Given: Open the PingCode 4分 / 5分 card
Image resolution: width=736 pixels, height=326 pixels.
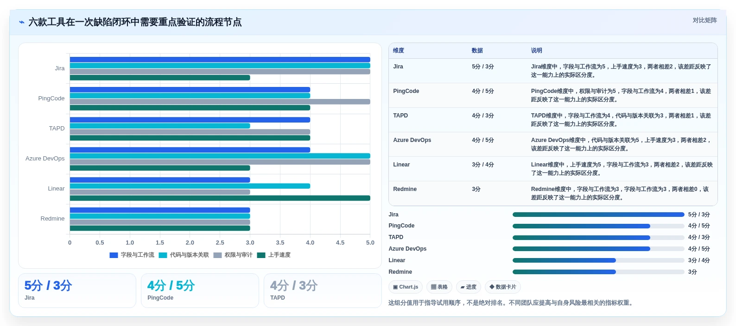Looking at the screenshot, I should pyautogui.click(x=200, y=290).
